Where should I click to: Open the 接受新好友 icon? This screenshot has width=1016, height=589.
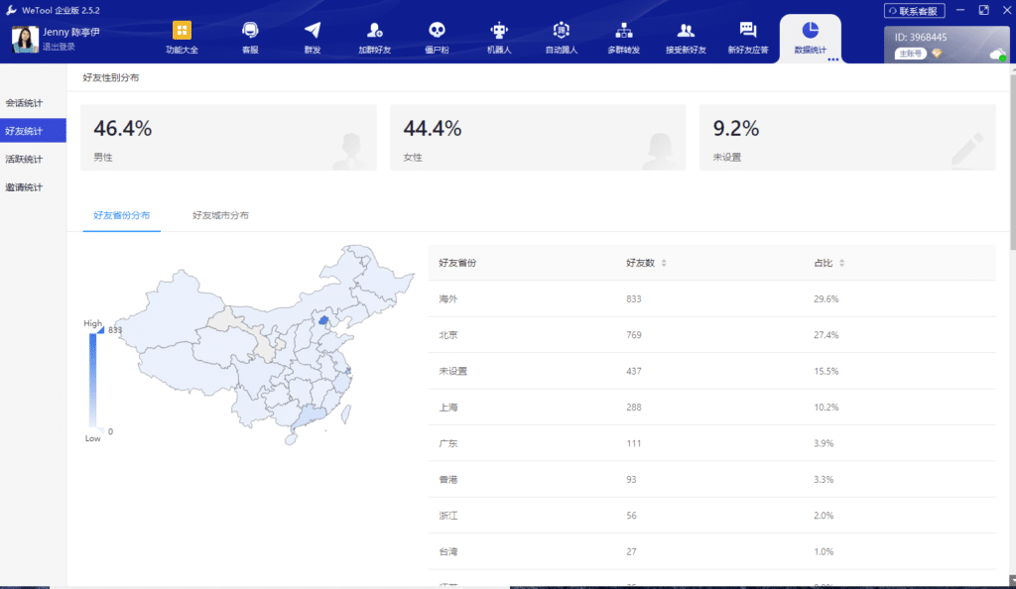(x=686, y=31)
